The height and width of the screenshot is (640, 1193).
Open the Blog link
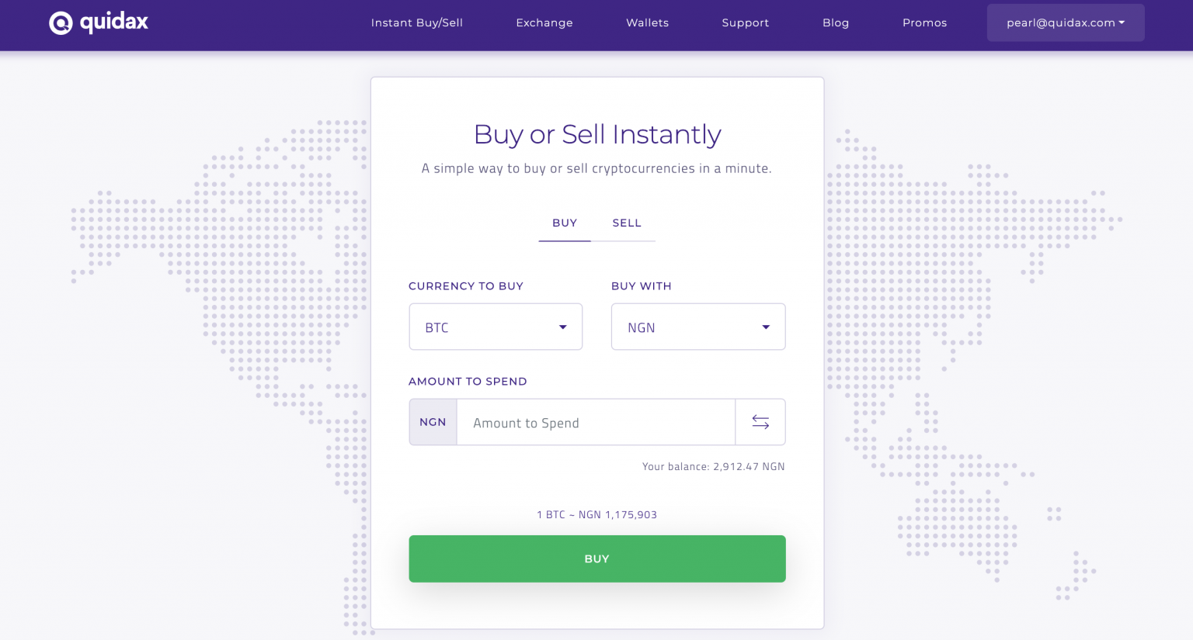(836, 22)
